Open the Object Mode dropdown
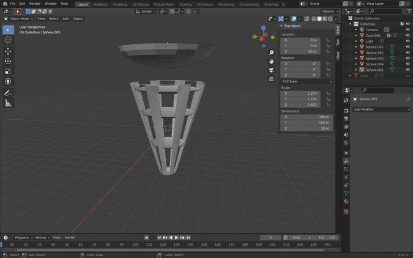413x258 pixels. point(18,18)
